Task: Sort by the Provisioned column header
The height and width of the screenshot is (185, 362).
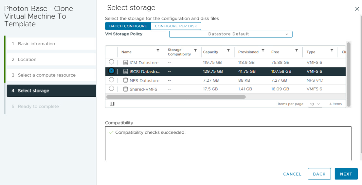Action: click(x=249, y=52)
